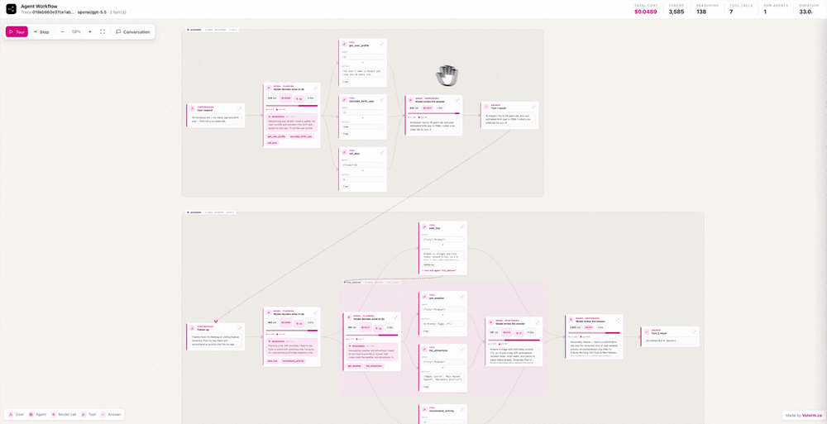Click the calculate_birth_year wrench icon
827x424 pixels.
344,100
